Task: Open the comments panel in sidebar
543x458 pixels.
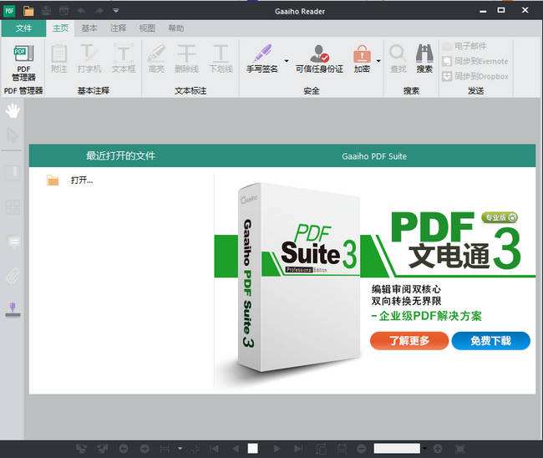Action: point(14,242)
